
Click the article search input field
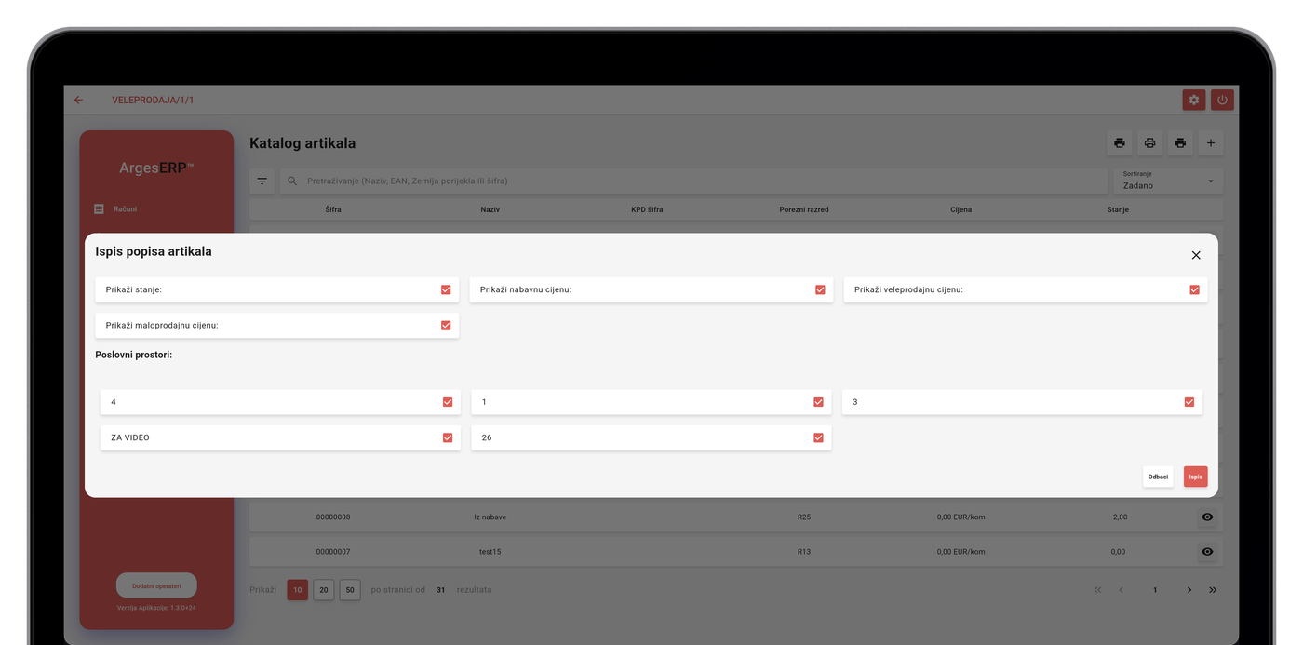pyautogui.click(x=698, y=181)
